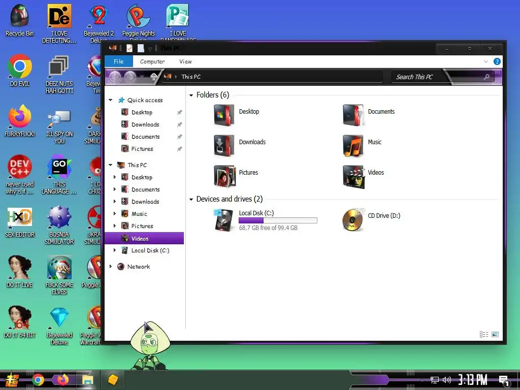
Task: Expand Downloads node under This PC
Action: [115, 201]
